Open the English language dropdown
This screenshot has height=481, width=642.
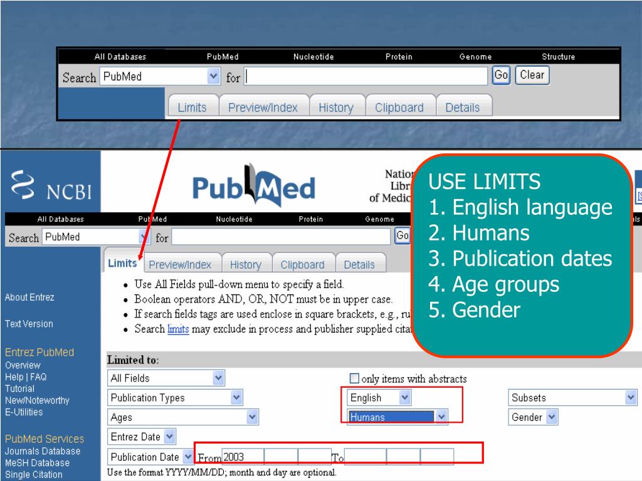coord(379,398)
